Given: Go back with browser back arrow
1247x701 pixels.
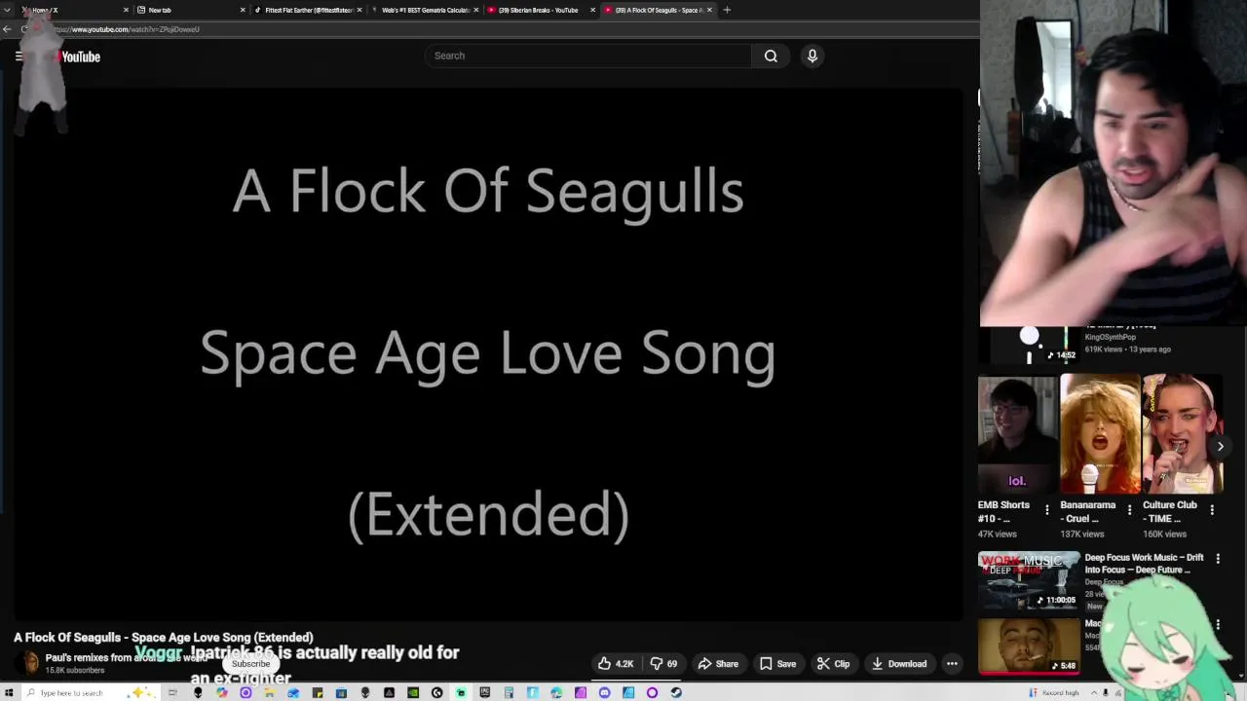Looking at the screenshot, I should (x=7, y=29).
